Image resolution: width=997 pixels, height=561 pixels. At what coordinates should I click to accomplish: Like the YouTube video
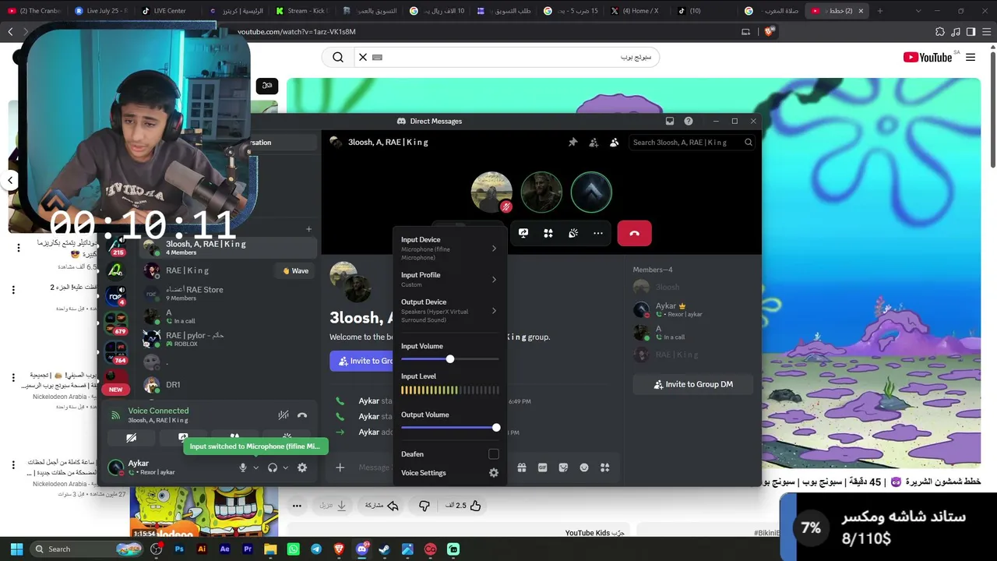click(463, 506)
